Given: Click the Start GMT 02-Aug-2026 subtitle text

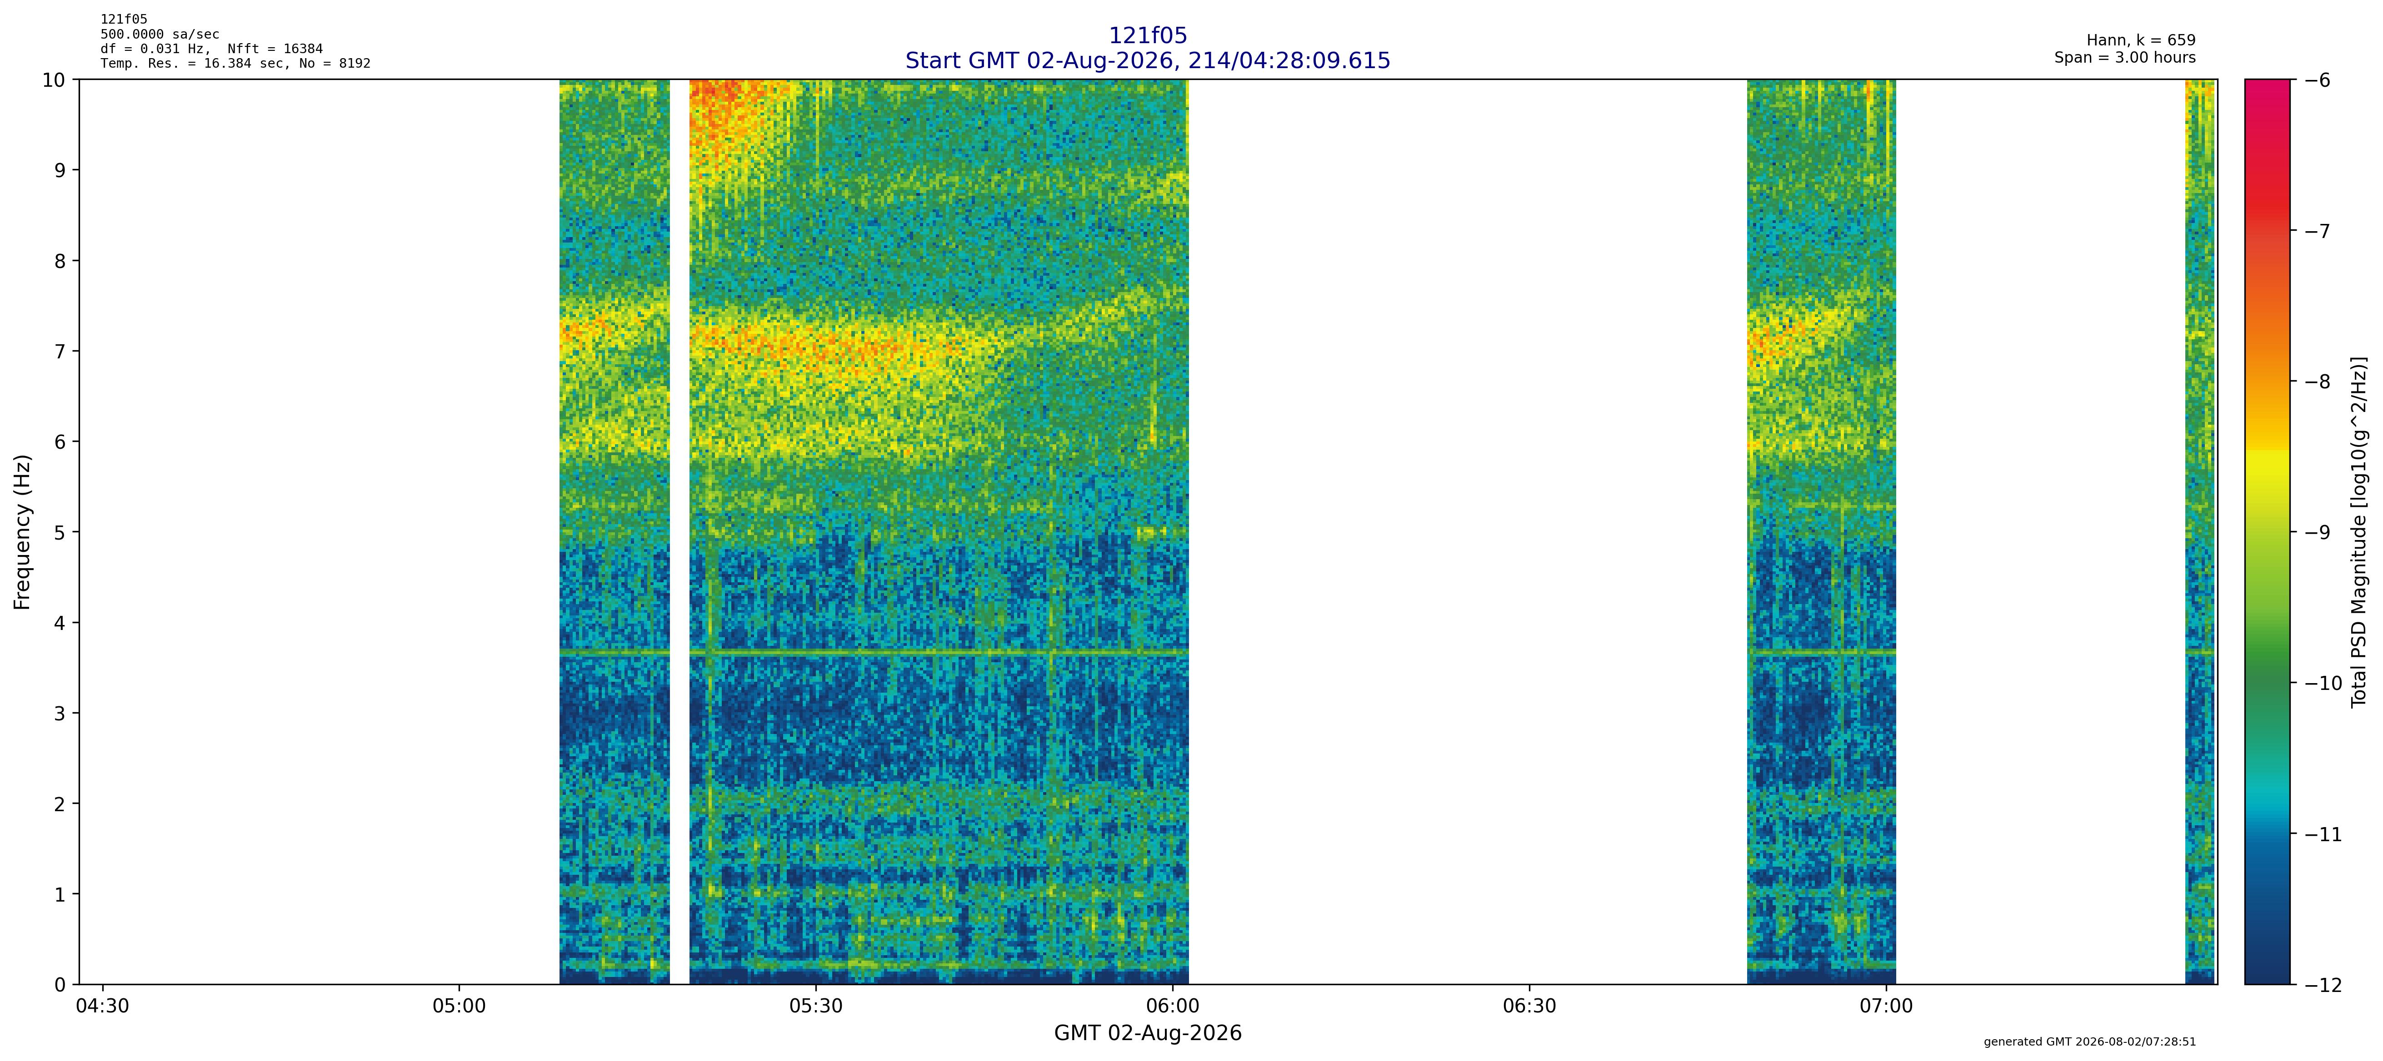Looking at the screenshot, I should (1147, 61).
